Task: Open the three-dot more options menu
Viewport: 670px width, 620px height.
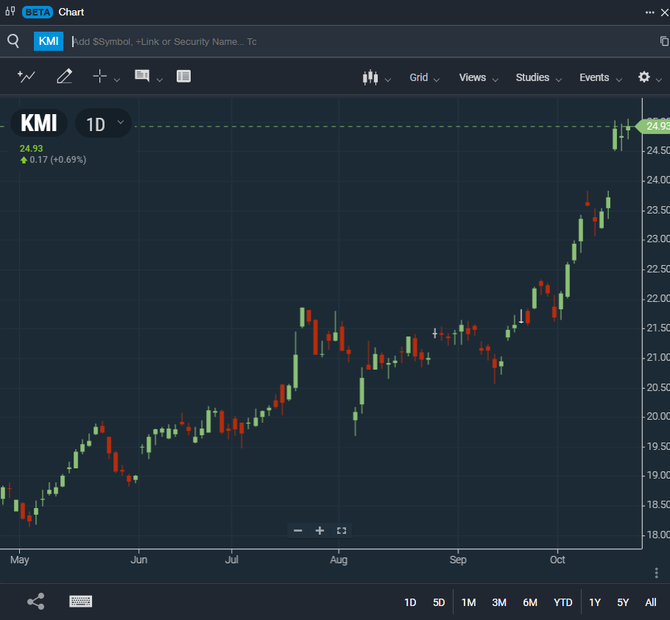Action: (x=650, y=13)
